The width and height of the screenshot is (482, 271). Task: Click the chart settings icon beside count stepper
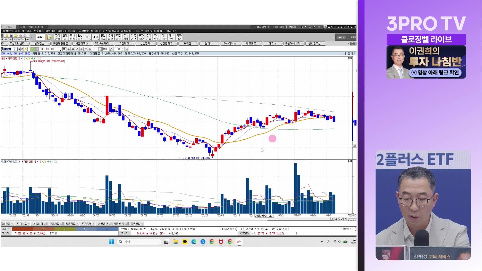(127, 49)
